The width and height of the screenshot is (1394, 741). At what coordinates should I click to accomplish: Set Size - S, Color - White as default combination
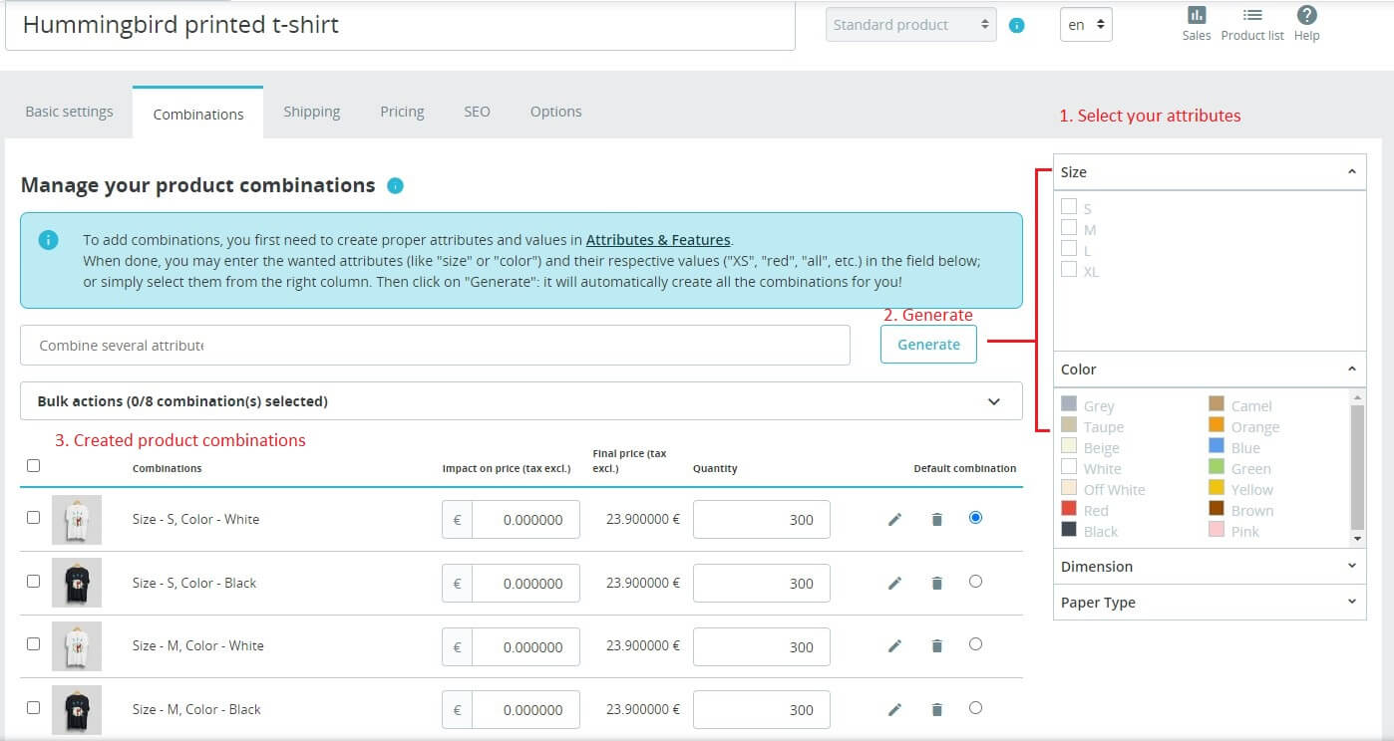[x=975, y=517]
